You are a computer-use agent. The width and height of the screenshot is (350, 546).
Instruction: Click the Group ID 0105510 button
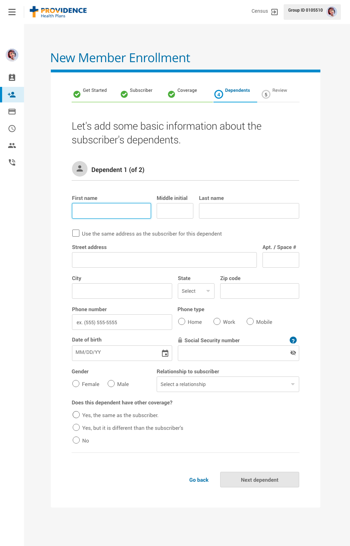[312, 12]
